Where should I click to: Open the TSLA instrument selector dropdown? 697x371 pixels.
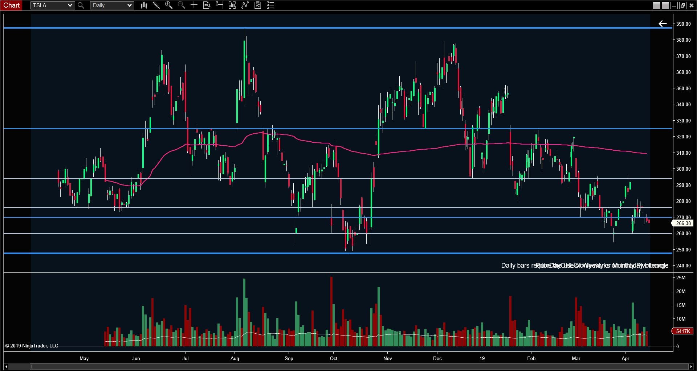53,5
